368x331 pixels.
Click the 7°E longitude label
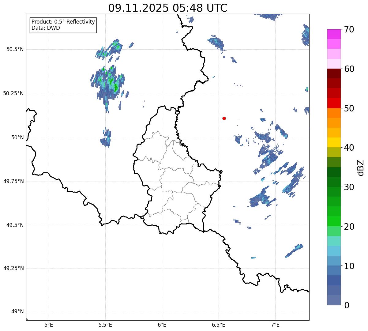275,325
